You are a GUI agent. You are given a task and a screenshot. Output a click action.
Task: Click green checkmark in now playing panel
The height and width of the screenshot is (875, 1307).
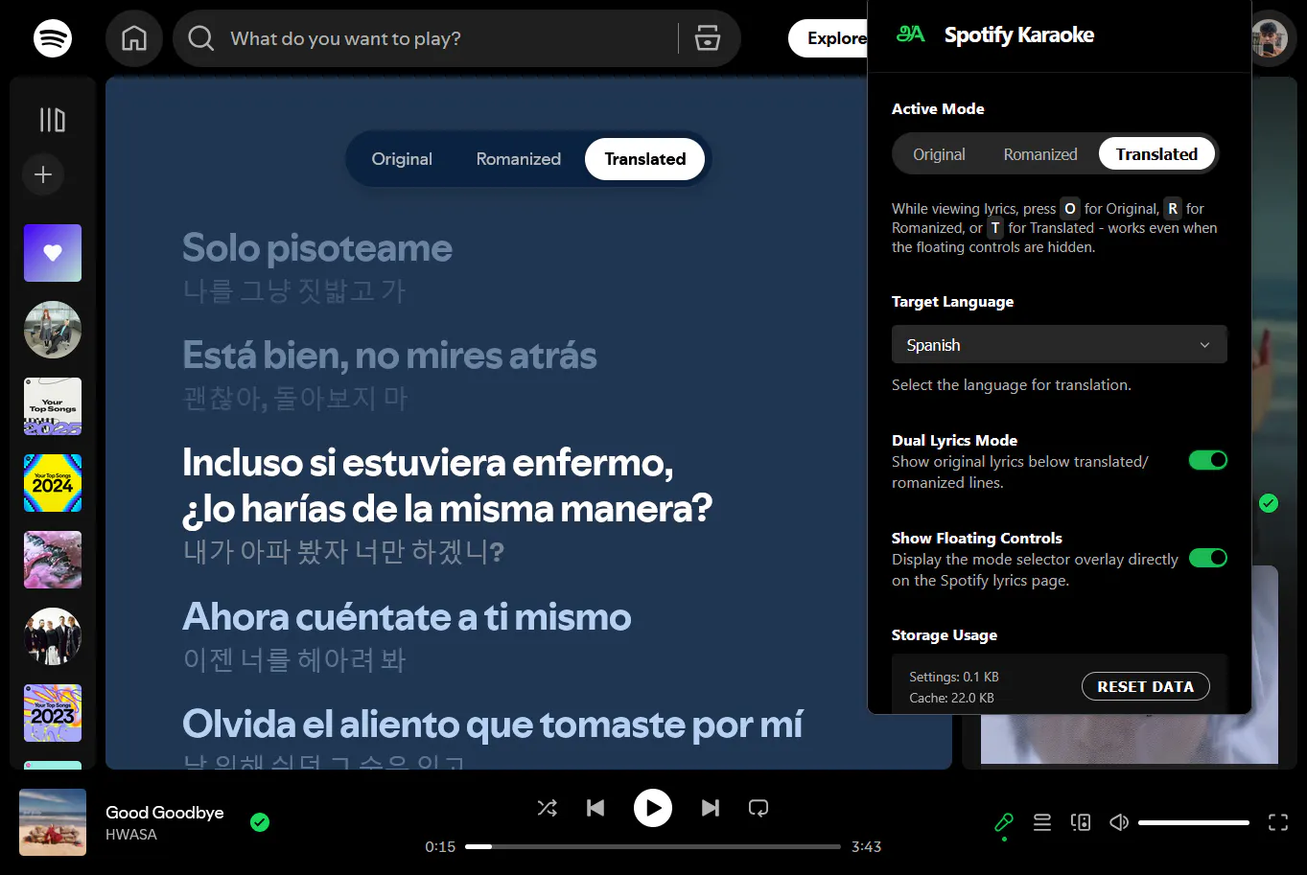coord(1269,503)
